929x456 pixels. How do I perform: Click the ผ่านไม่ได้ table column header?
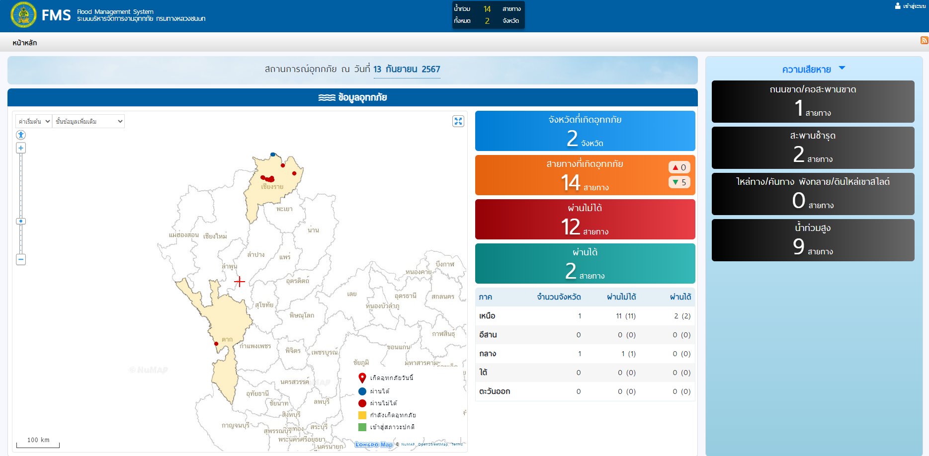point(621,297)
